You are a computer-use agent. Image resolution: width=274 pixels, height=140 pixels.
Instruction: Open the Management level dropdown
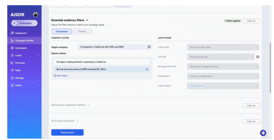223,67
